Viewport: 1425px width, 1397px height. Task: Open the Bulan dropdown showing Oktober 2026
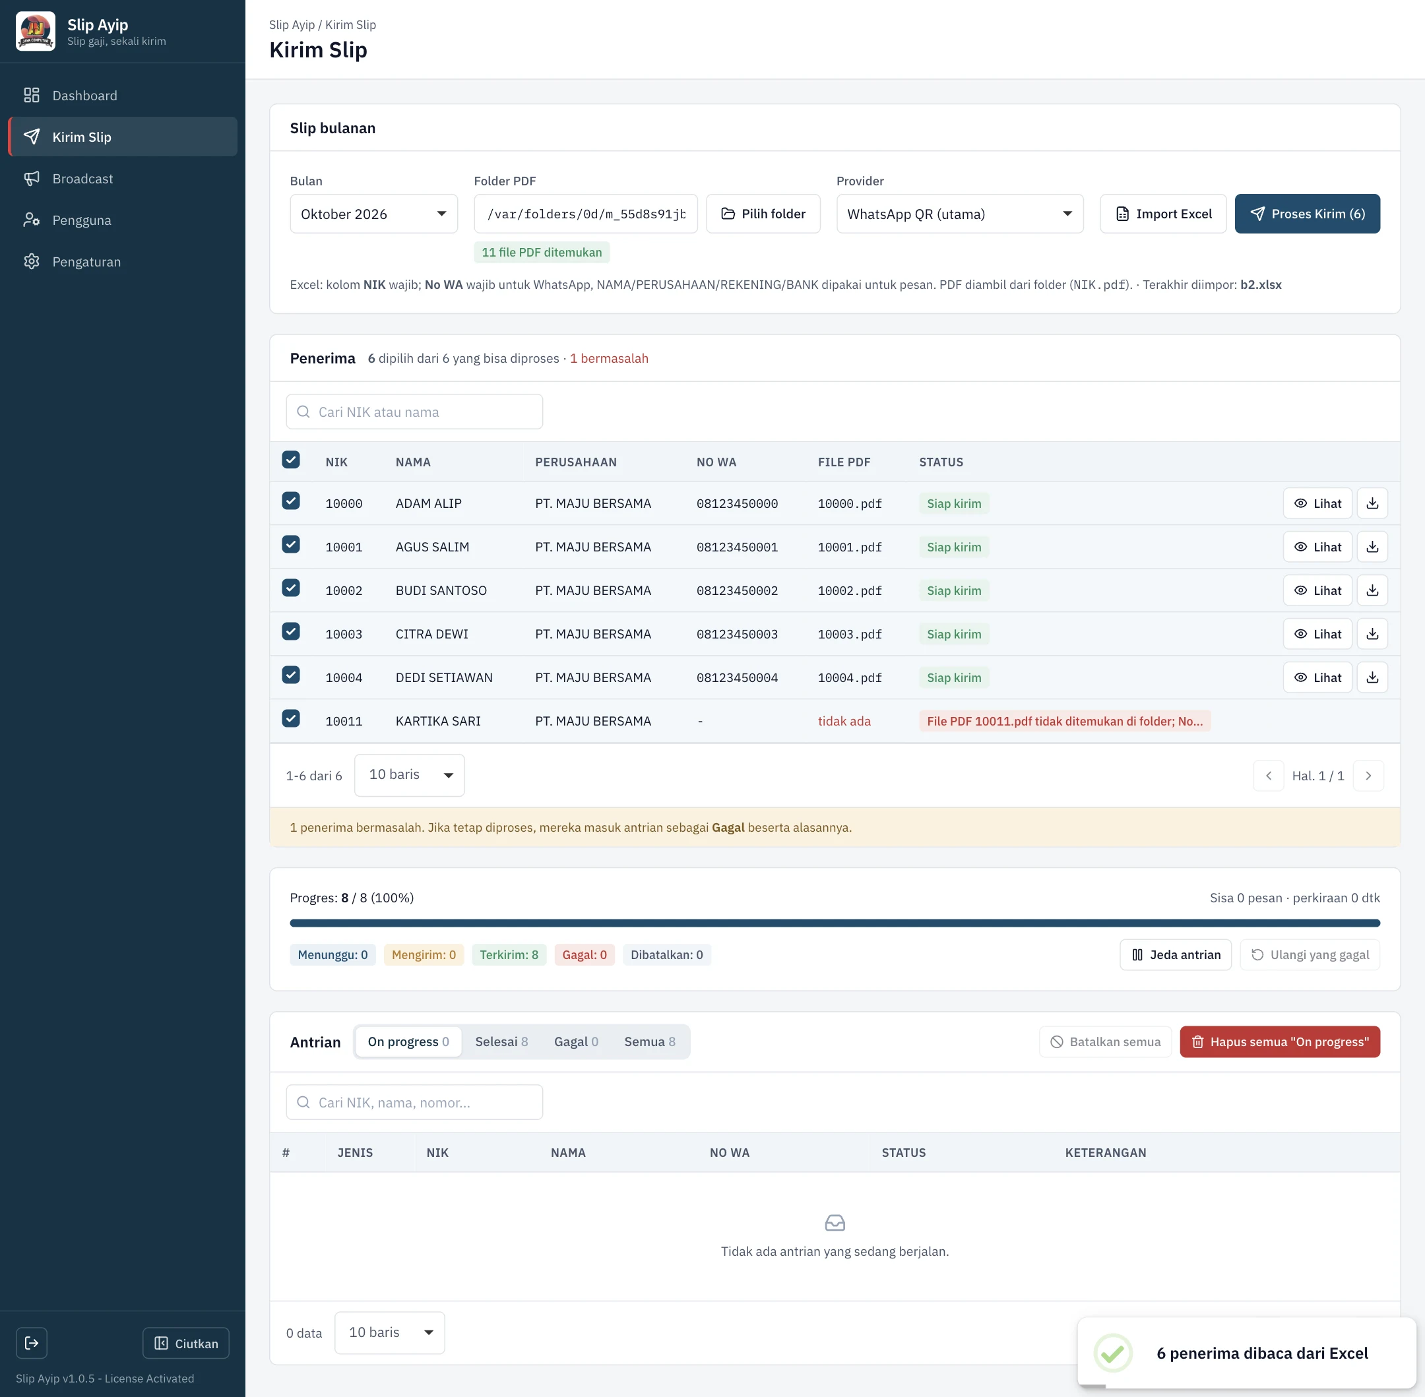373,214
